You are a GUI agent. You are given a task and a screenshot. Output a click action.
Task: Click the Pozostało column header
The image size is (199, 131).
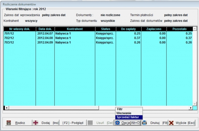click(180, 29)
